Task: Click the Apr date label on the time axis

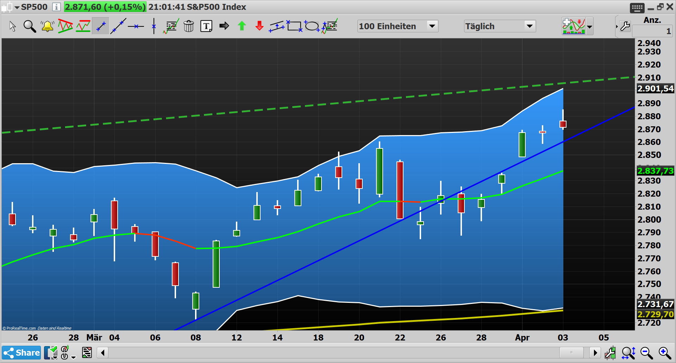Action: pyautogui.click(x=522, y=338)
